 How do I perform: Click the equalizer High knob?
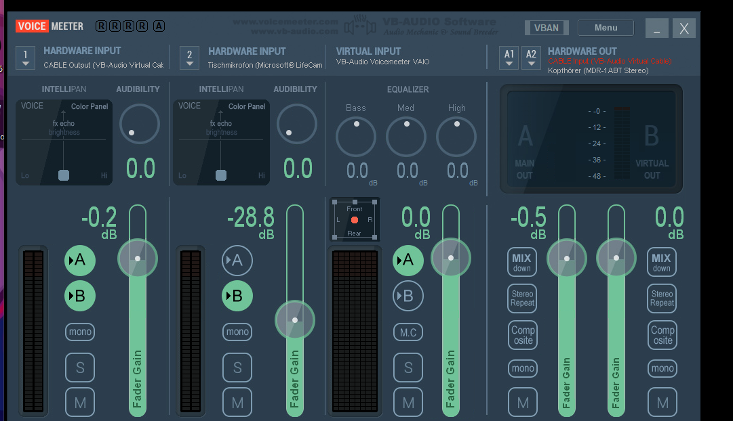[x=456, y=137]
